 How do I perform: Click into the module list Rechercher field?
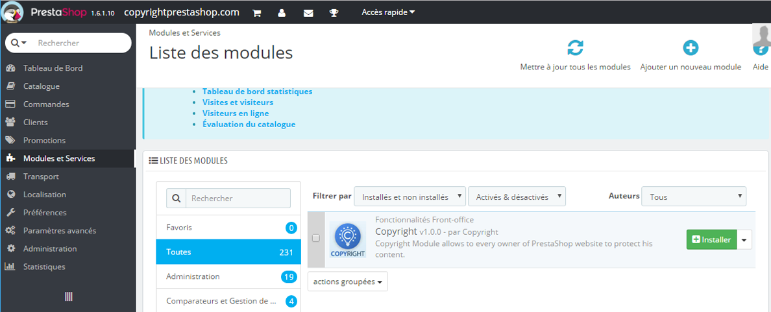(238, 198)
